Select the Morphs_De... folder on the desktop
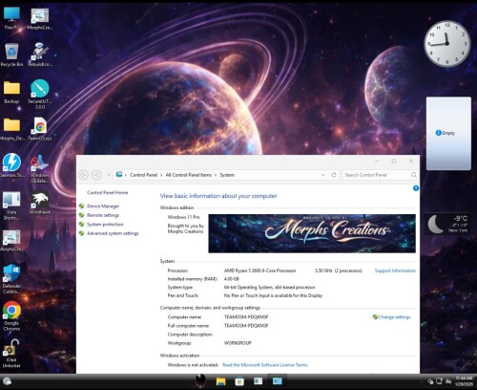Viewport: 477px width, 390px height. (x=11, y=129)
